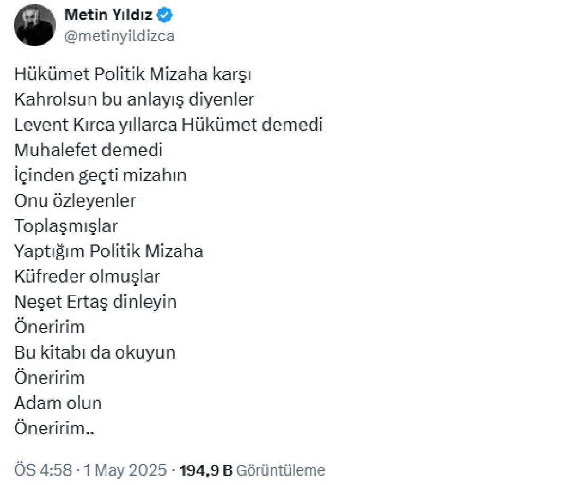Click the 'İçinden geçti mizahın' line
Viewport: 568px width, 485px height.
[100, 175]
